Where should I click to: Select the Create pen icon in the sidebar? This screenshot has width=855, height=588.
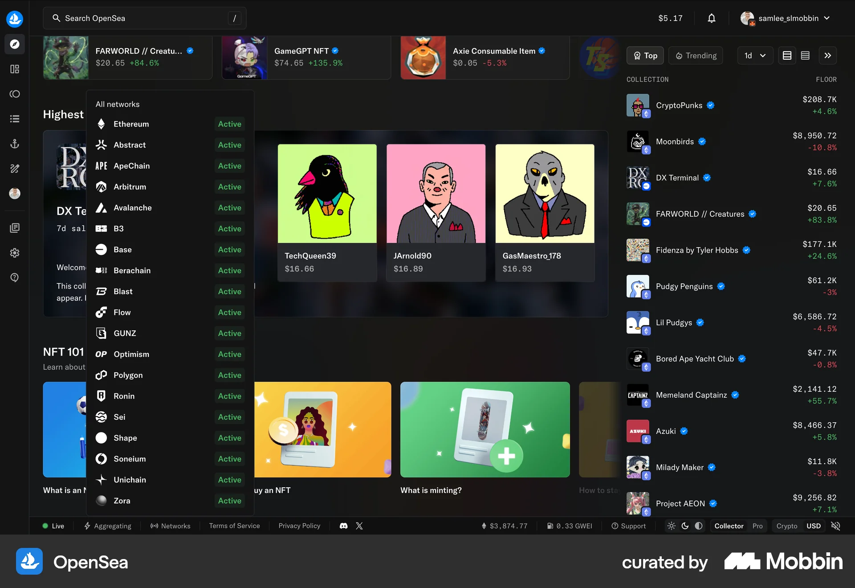(15, 168)
